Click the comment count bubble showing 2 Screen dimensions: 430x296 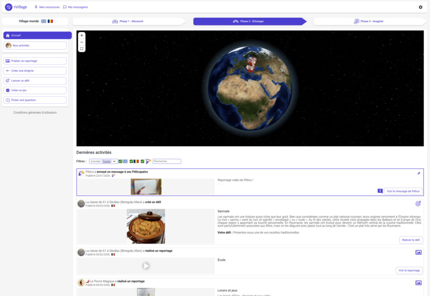(x=380, y=191)
